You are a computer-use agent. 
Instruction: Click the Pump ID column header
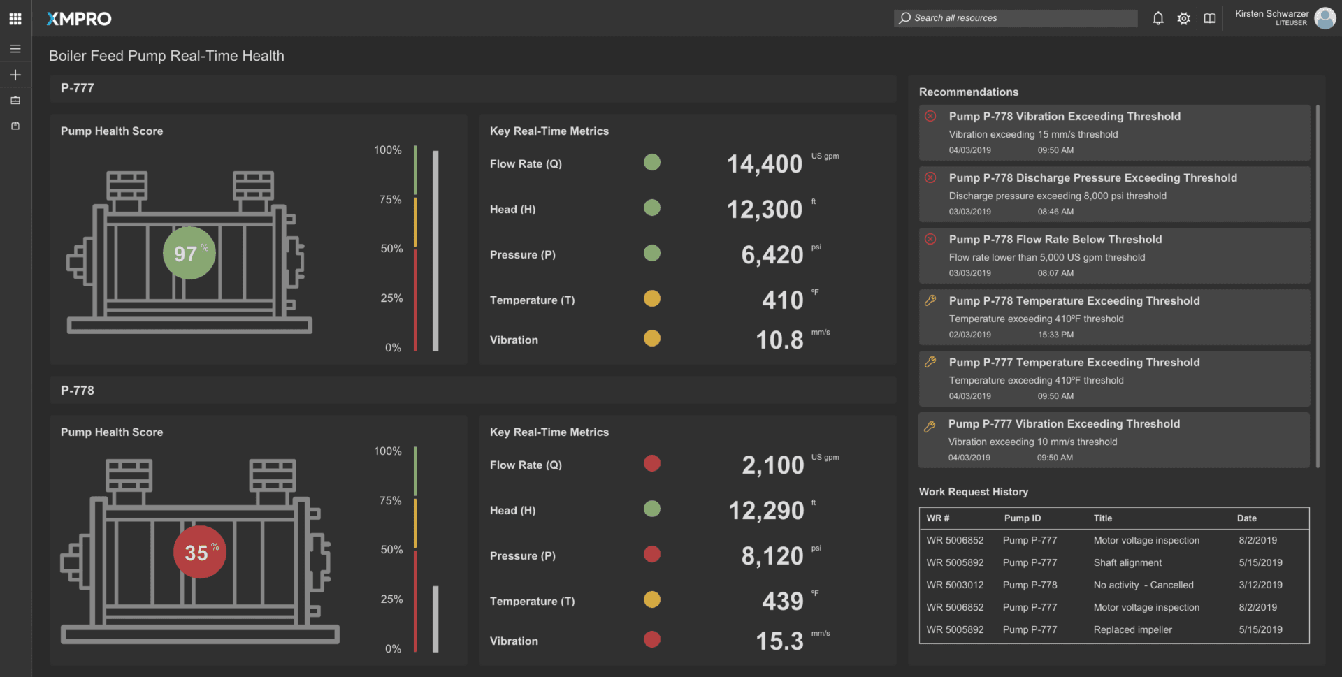tap(1022, 518)
